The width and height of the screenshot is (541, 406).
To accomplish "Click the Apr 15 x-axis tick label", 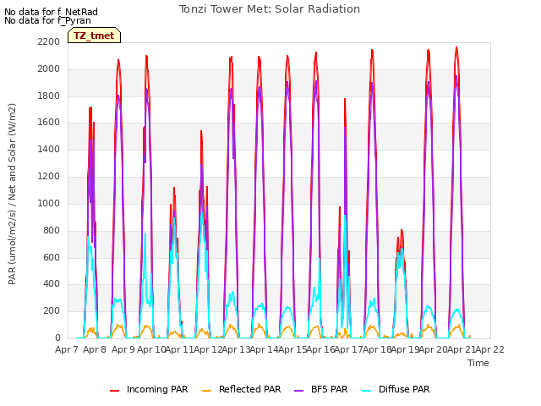I will point(292,349).
